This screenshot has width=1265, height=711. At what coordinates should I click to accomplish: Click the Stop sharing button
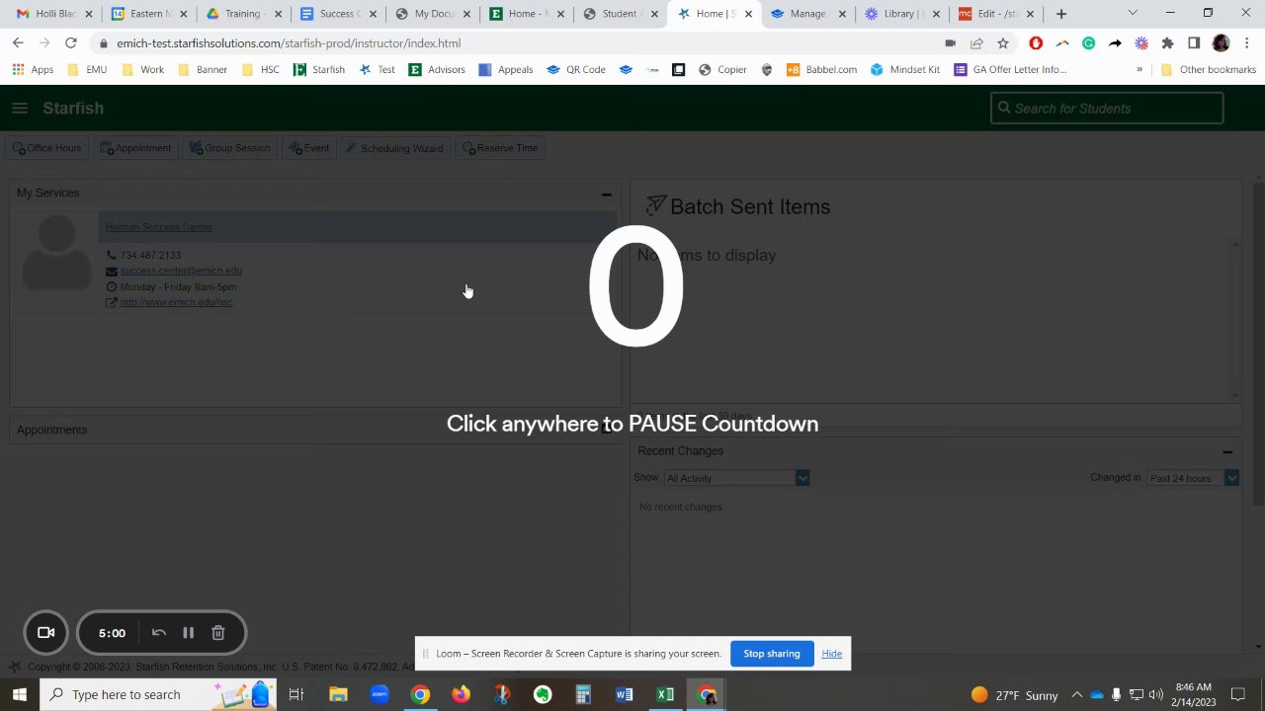772,654
